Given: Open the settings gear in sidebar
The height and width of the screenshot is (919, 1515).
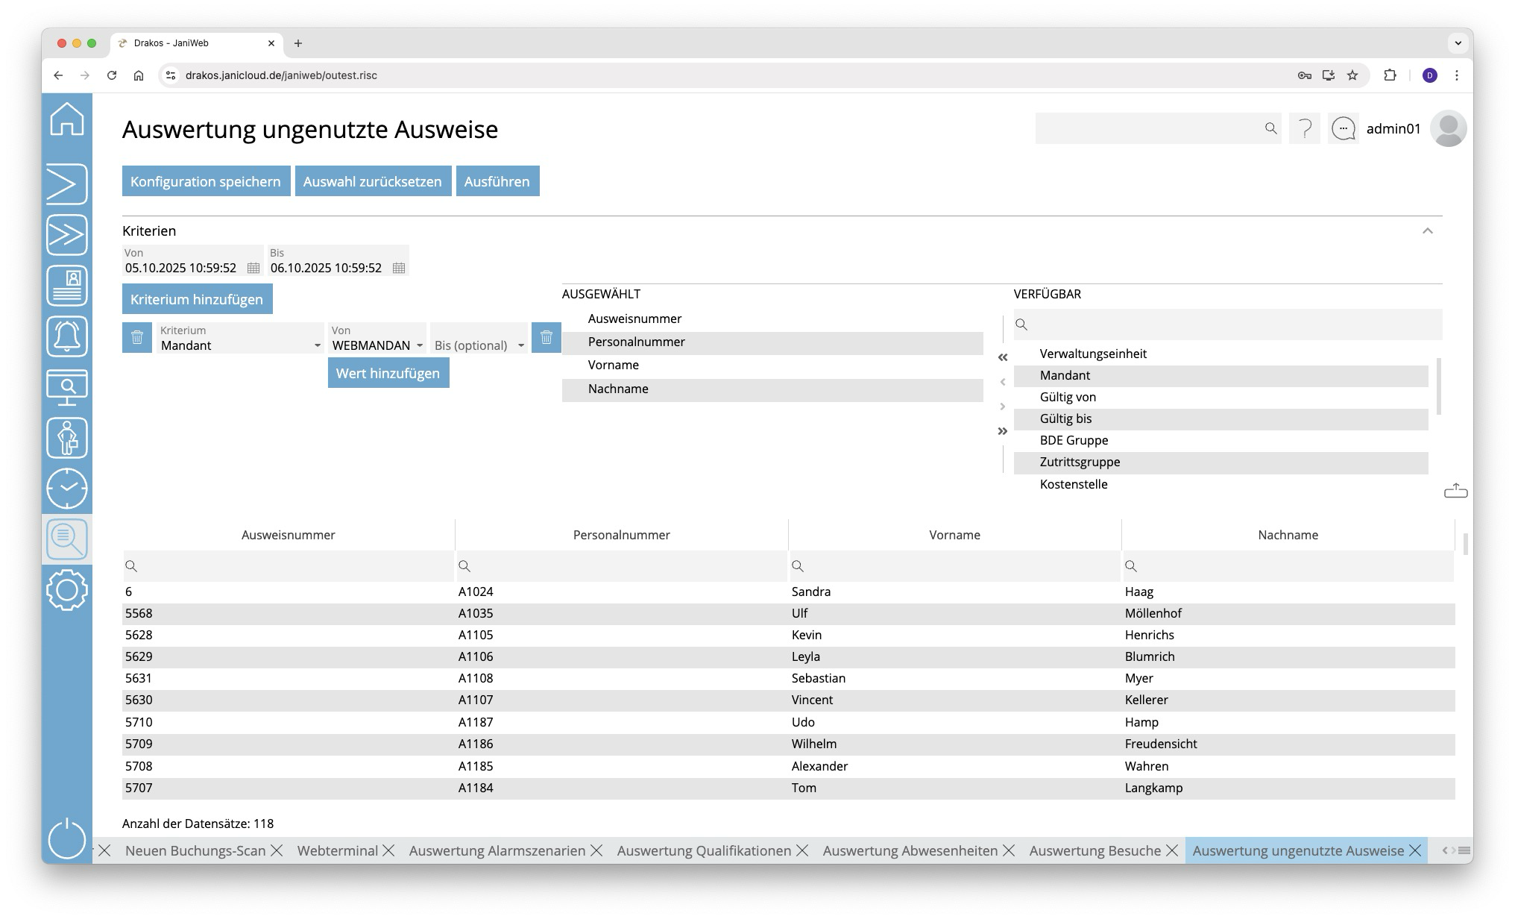Looking at the screenshot, I should click(x=67, y=590).
